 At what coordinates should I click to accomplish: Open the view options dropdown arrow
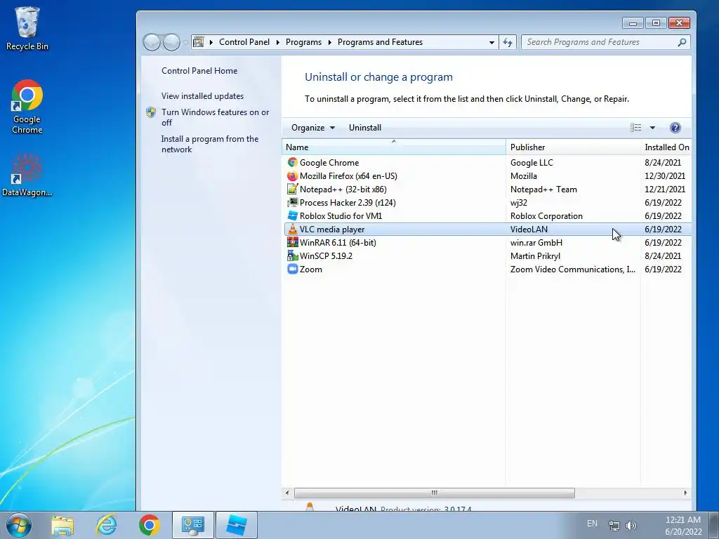tap(652, 128)
